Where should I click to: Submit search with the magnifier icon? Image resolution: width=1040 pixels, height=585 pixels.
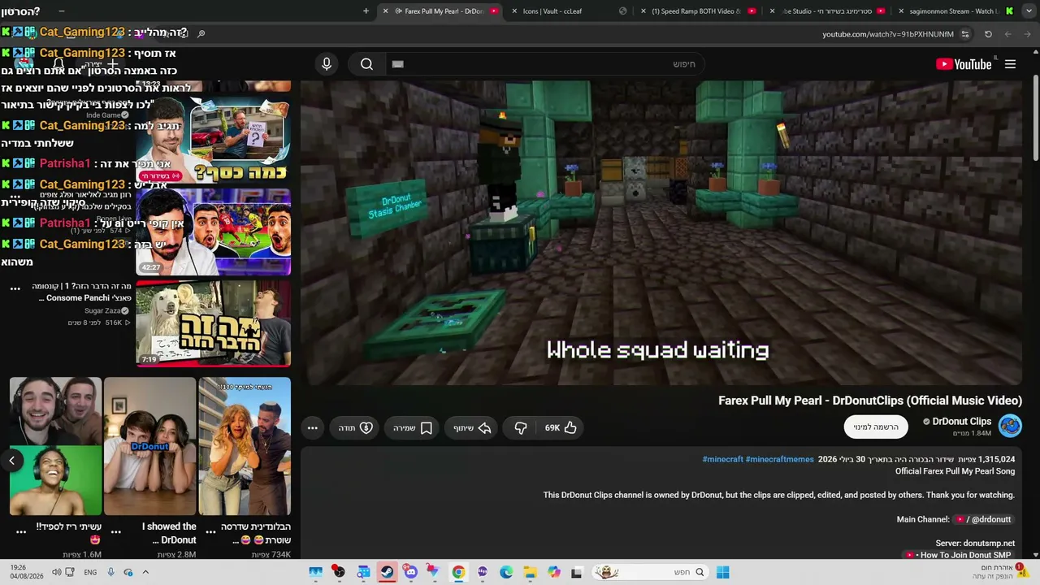(x=366, y=64)
